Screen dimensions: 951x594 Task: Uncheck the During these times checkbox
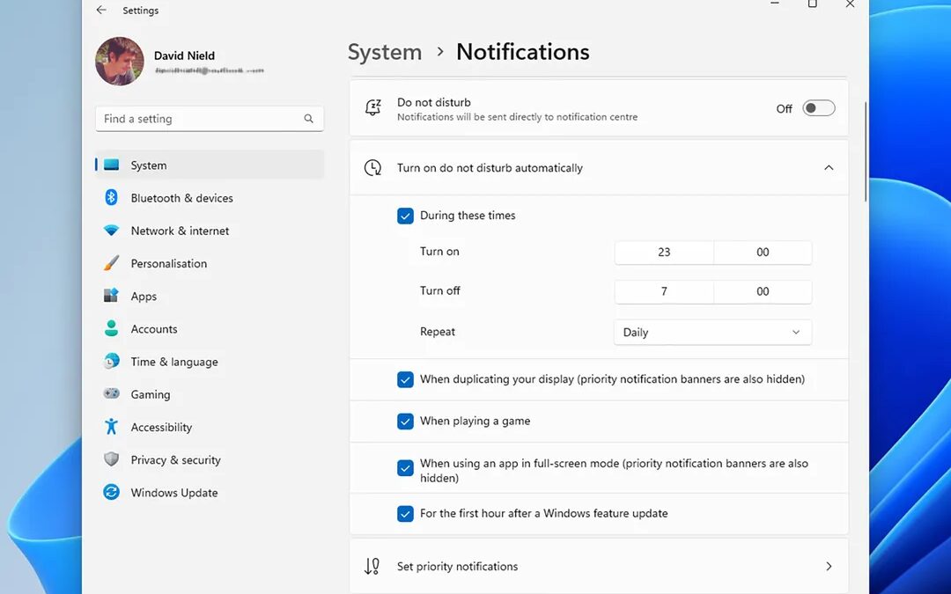(x=405, y=216)
